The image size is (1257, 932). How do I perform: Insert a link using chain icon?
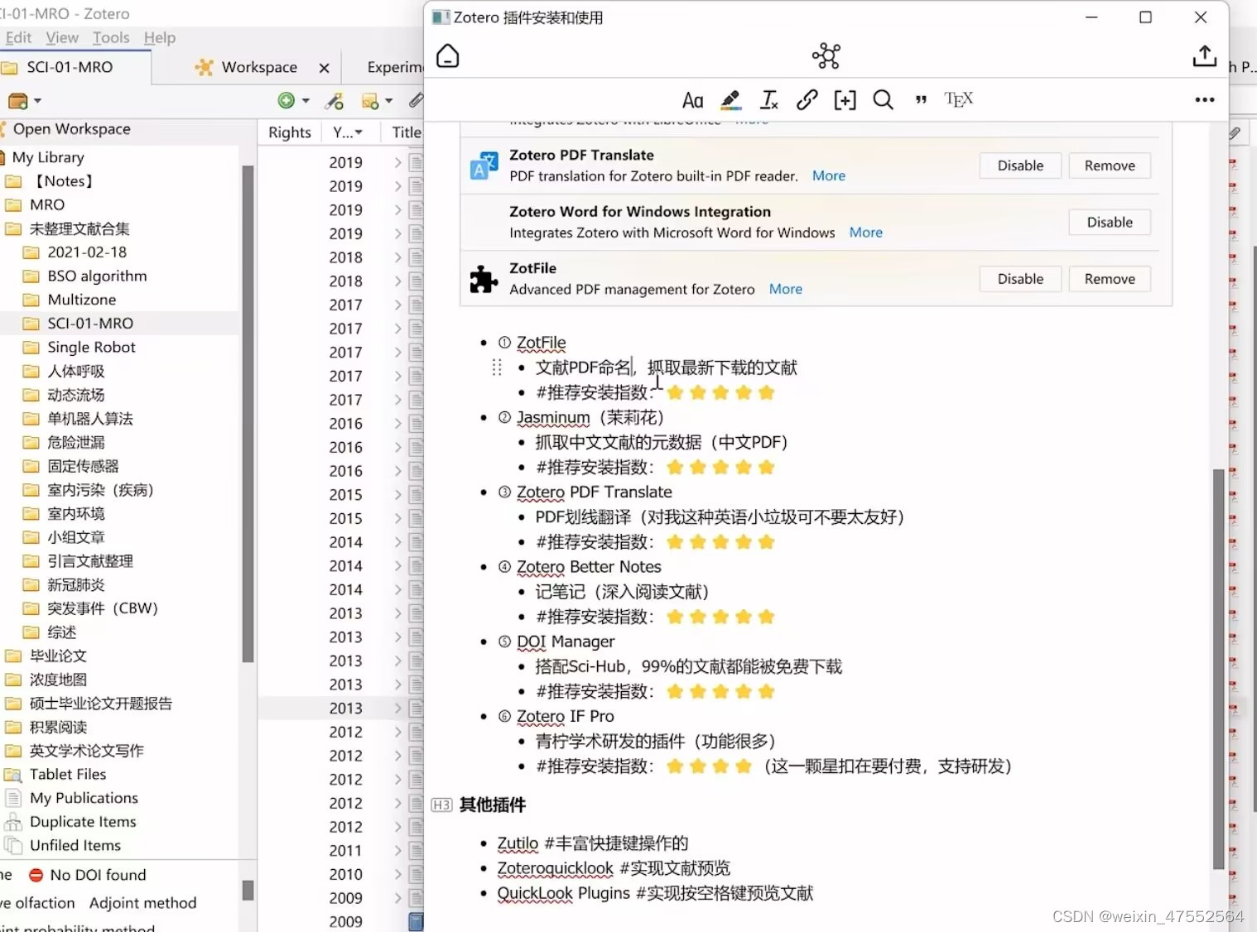coord(807,100)
